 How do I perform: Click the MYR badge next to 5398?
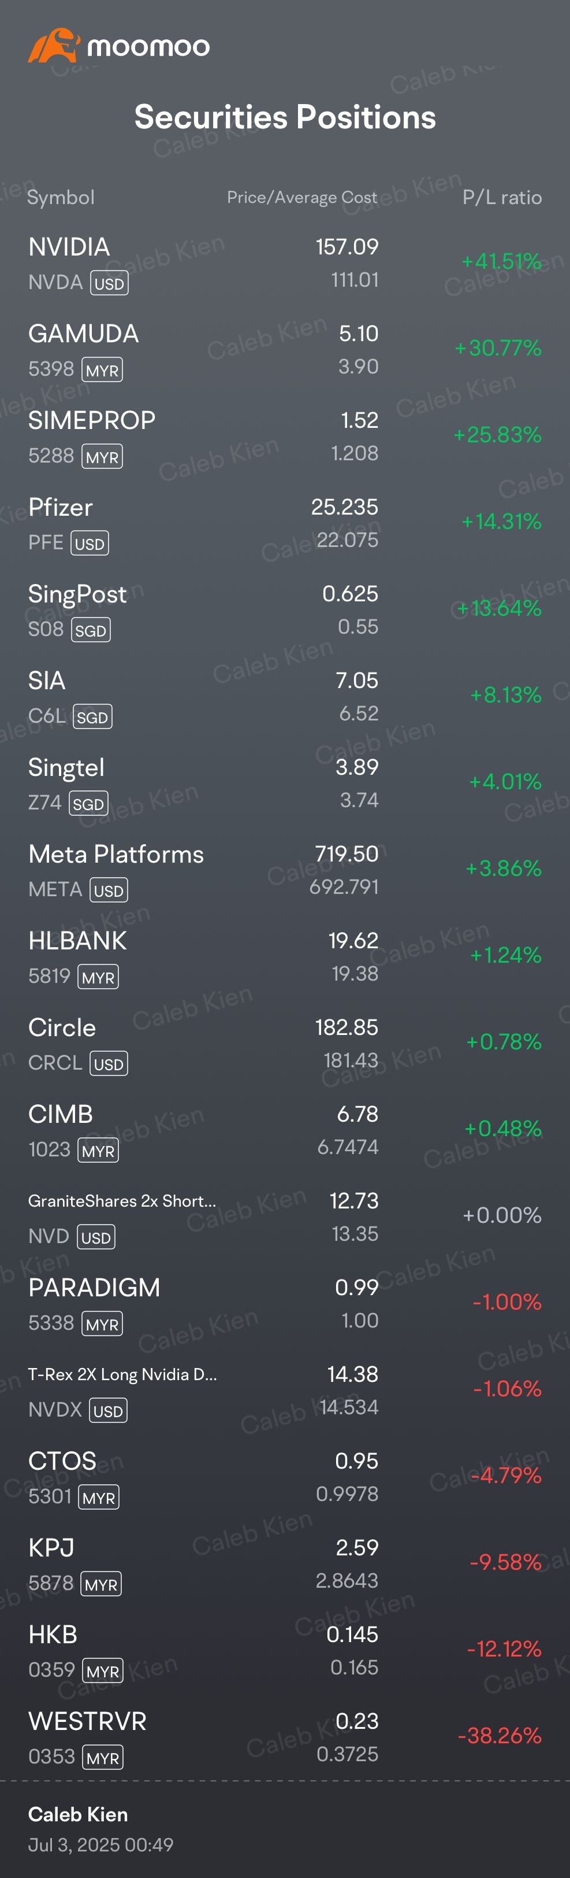102,369
